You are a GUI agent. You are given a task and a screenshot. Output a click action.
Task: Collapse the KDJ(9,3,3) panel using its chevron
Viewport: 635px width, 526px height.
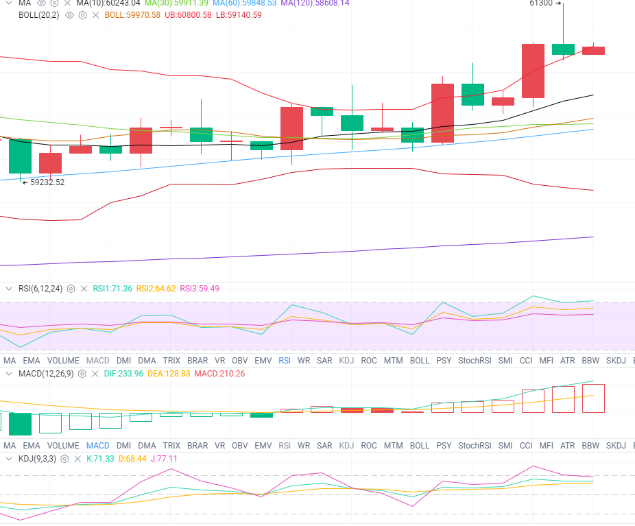(x=8, y=459)
